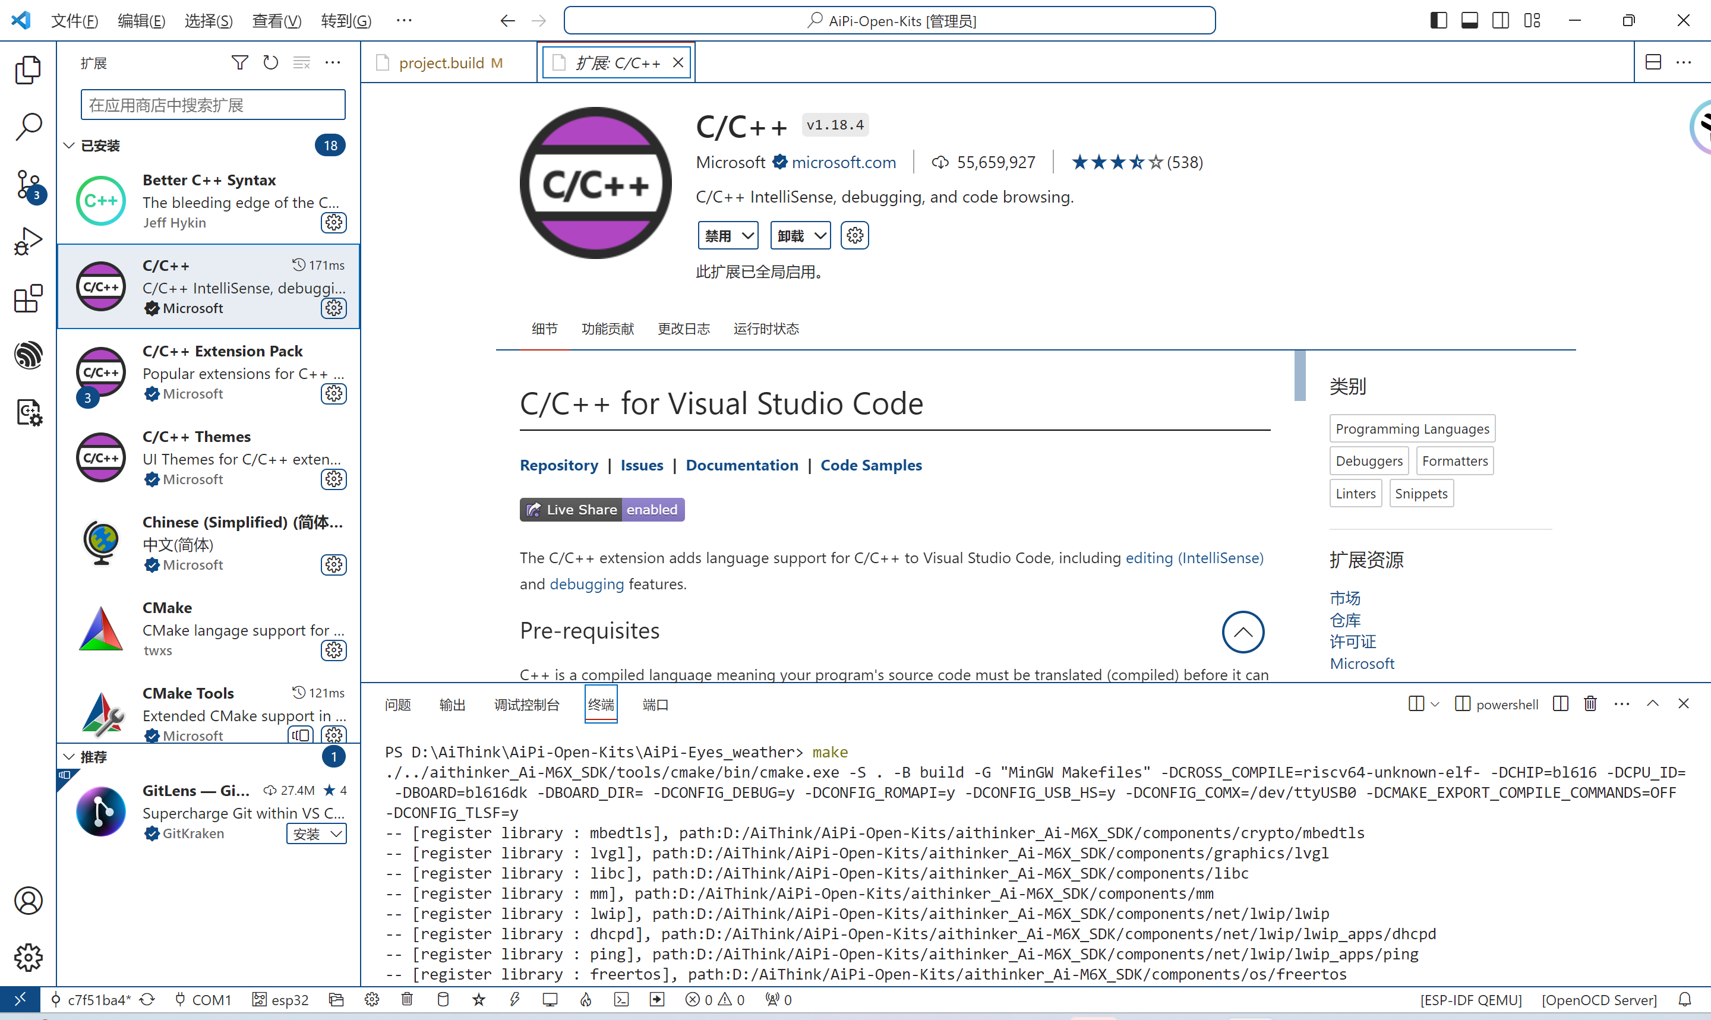Open editor more actions ellipsis

click(x=1684, y=62)
